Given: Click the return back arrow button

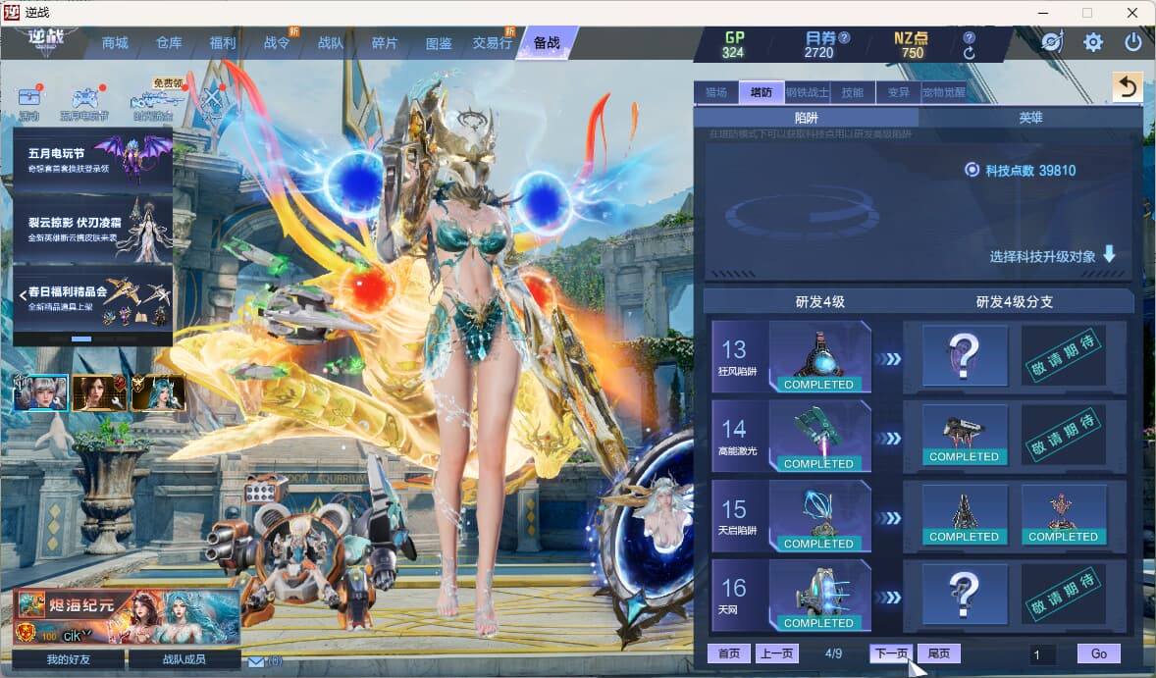Looking at the screenshot, I should pos(1128,87).
